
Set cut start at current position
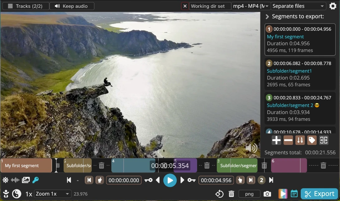click(x=100, y=180)
